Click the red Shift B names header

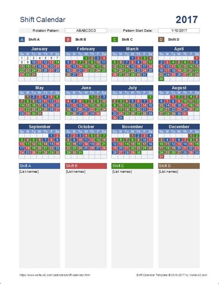tap(86, 166)
